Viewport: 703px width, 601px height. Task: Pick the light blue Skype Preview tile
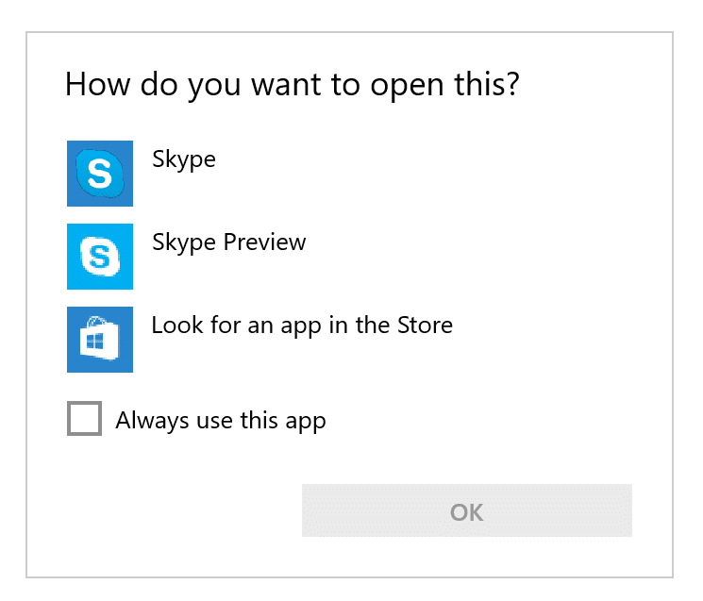(100, 257)
